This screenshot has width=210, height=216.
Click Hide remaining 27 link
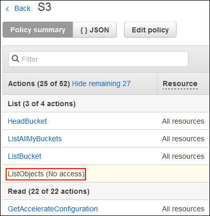(101, 84)
